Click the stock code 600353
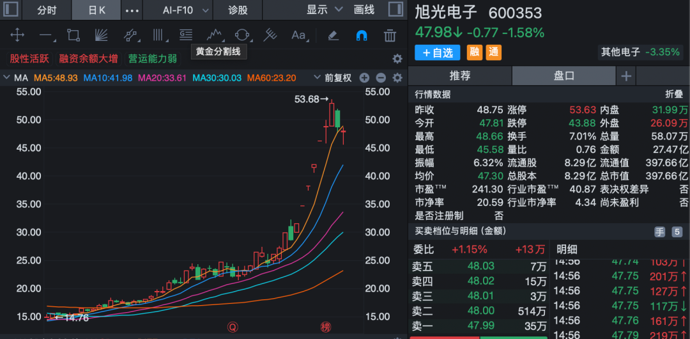 pyautogui.click(x=516, y=13)
